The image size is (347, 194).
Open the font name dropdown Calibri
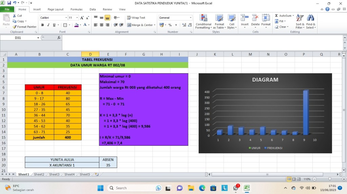coord(66,18)
